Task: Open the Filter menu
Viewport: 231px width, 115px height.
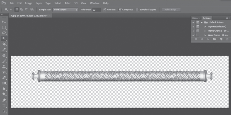Action: click(x=68, y=3)
